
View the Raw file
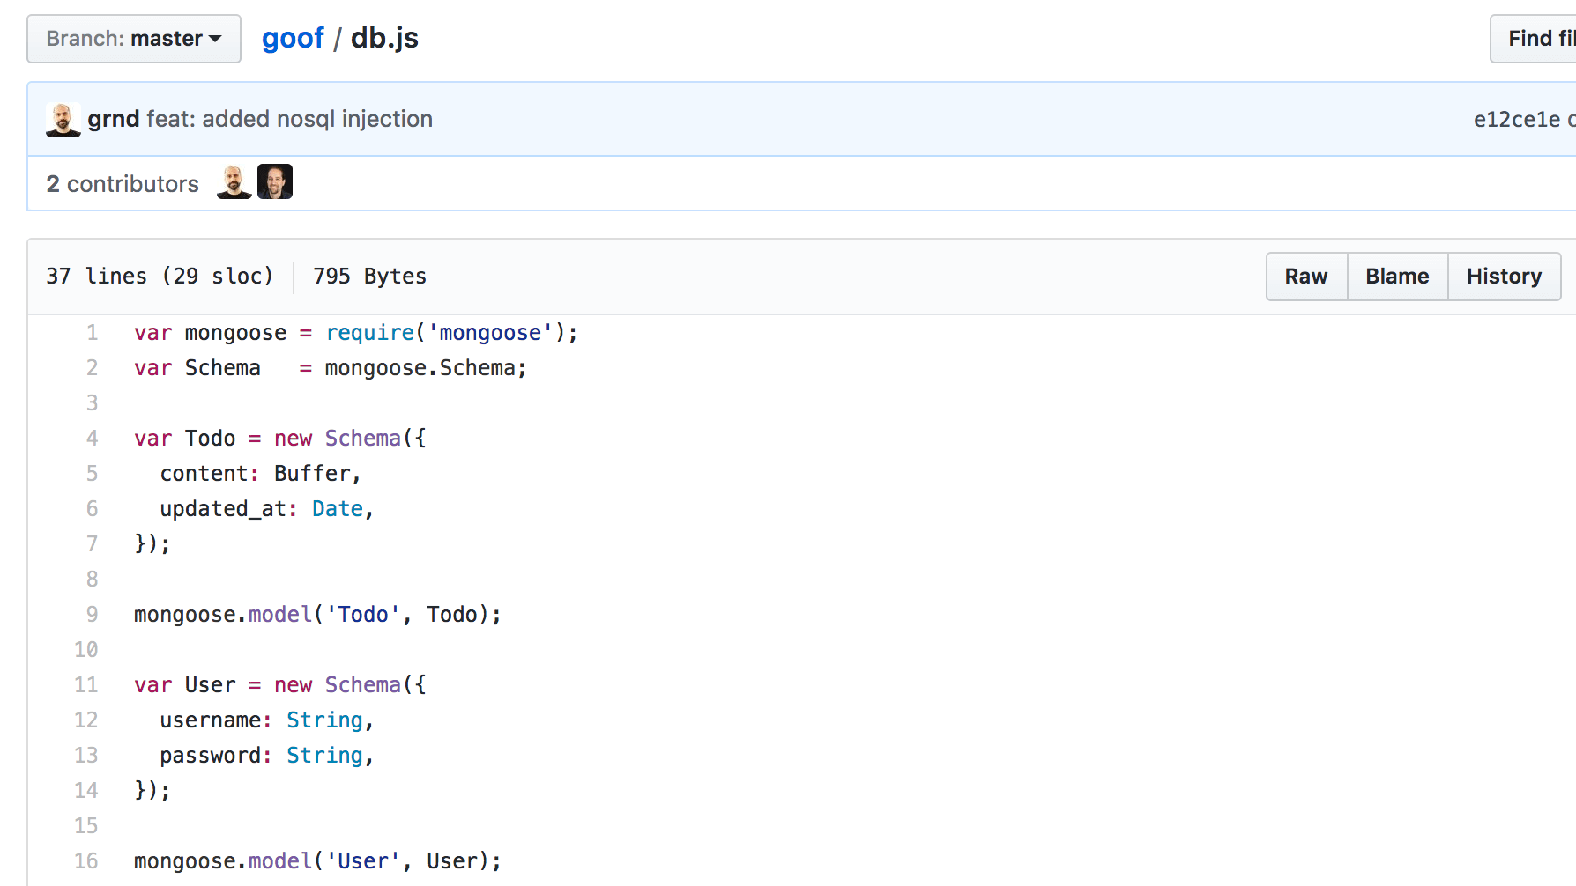(x=1305, y=277)
